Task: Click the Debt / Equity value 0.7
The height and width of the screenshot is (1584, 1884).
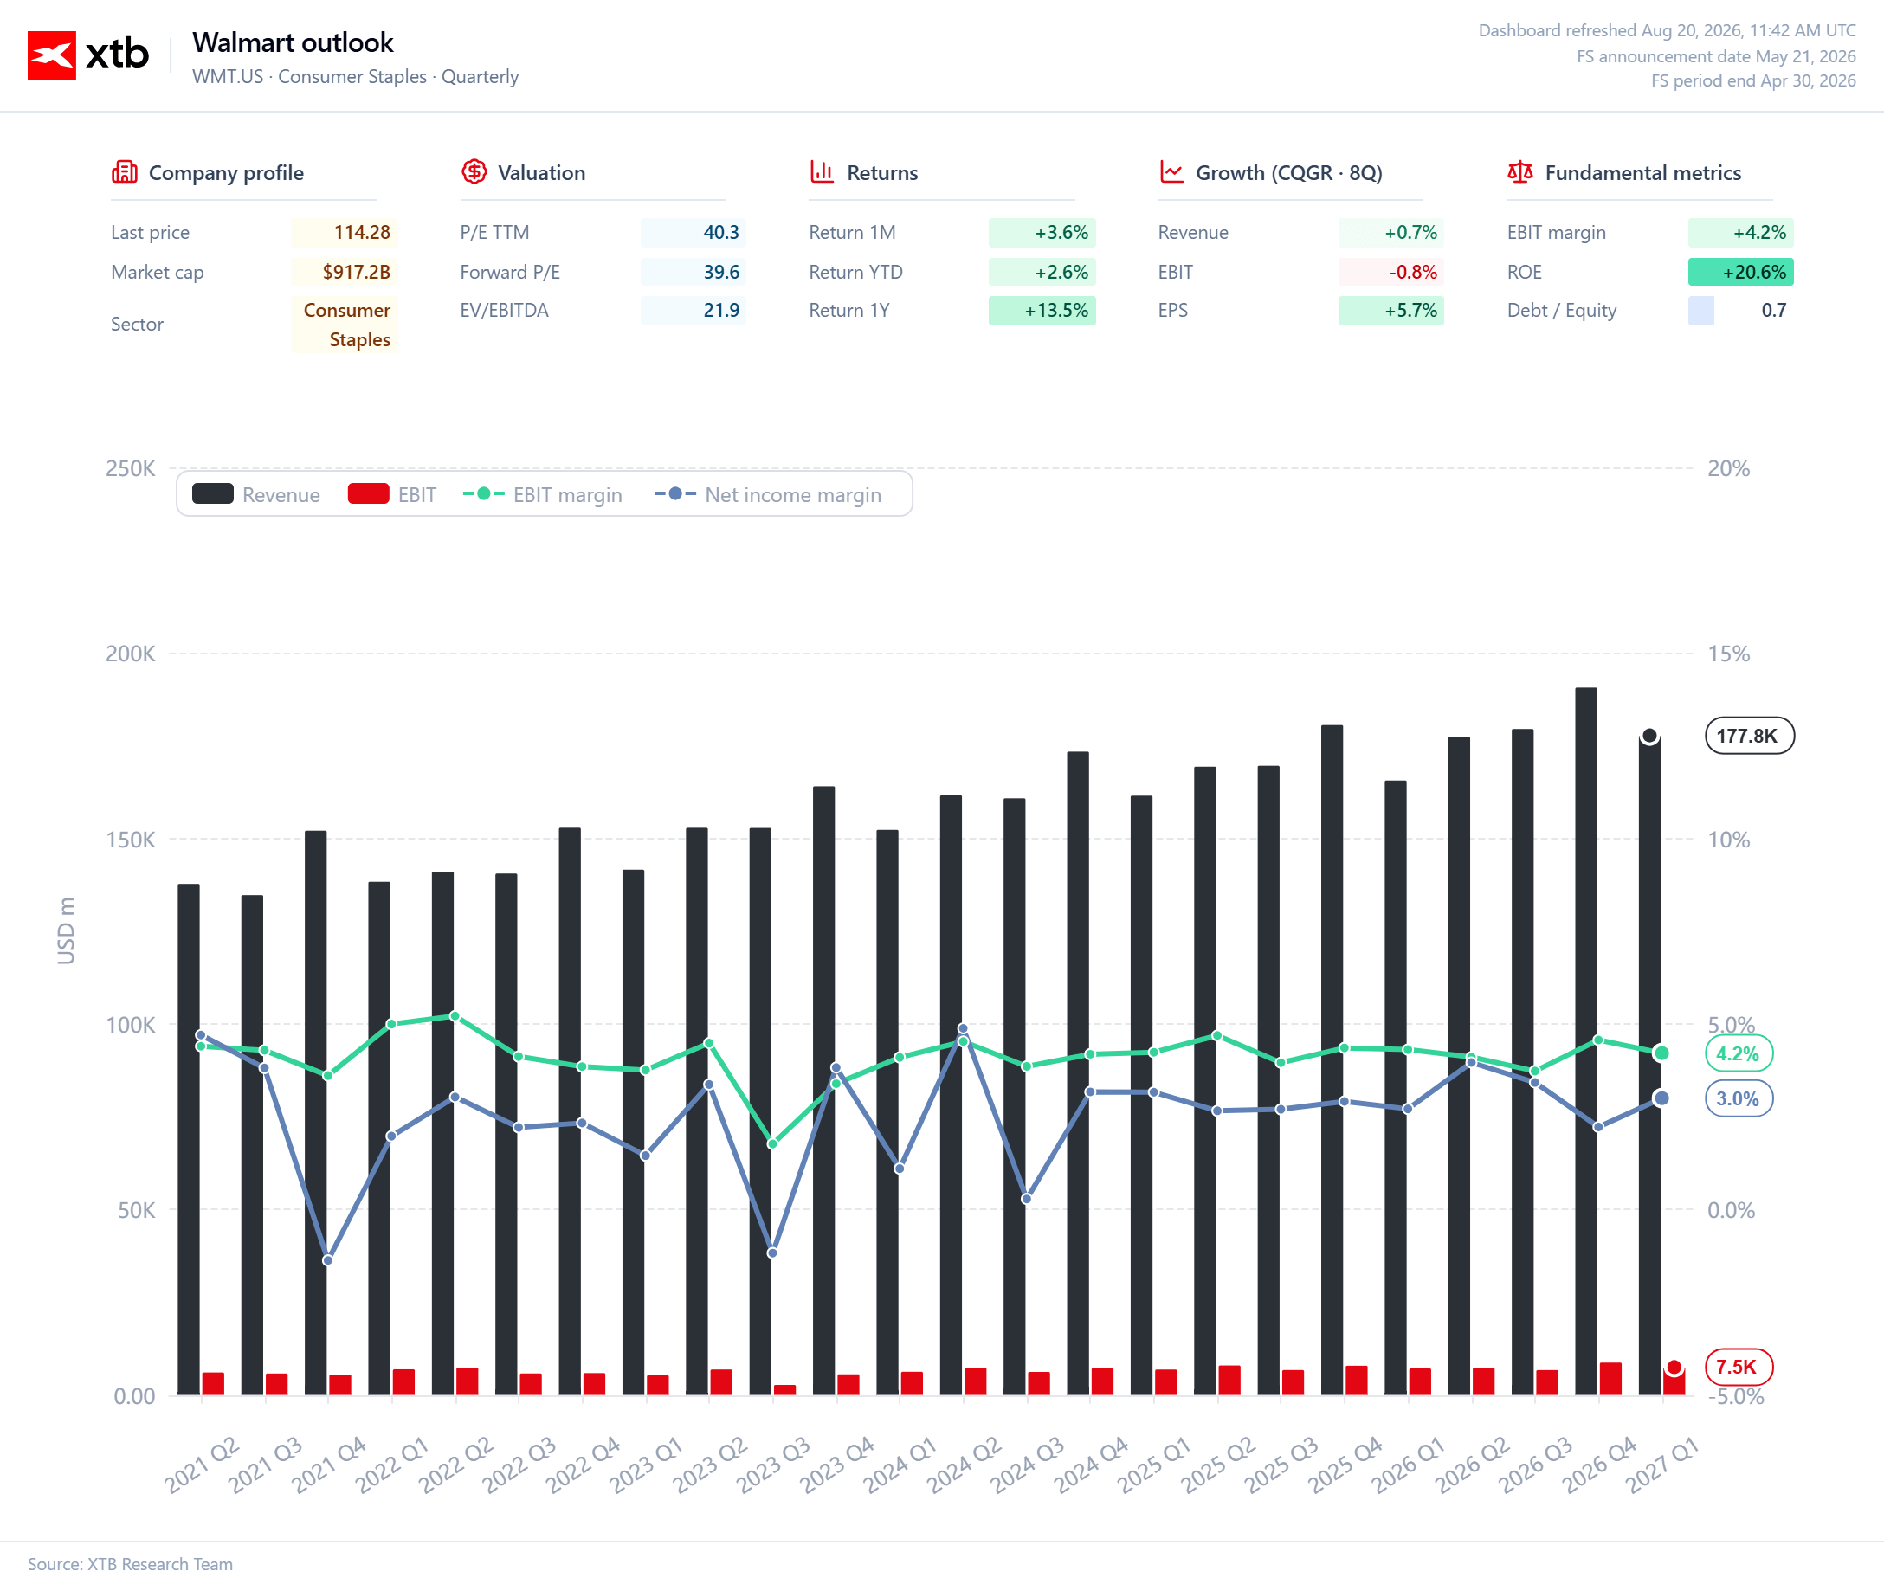Action: pos(1740,311)
